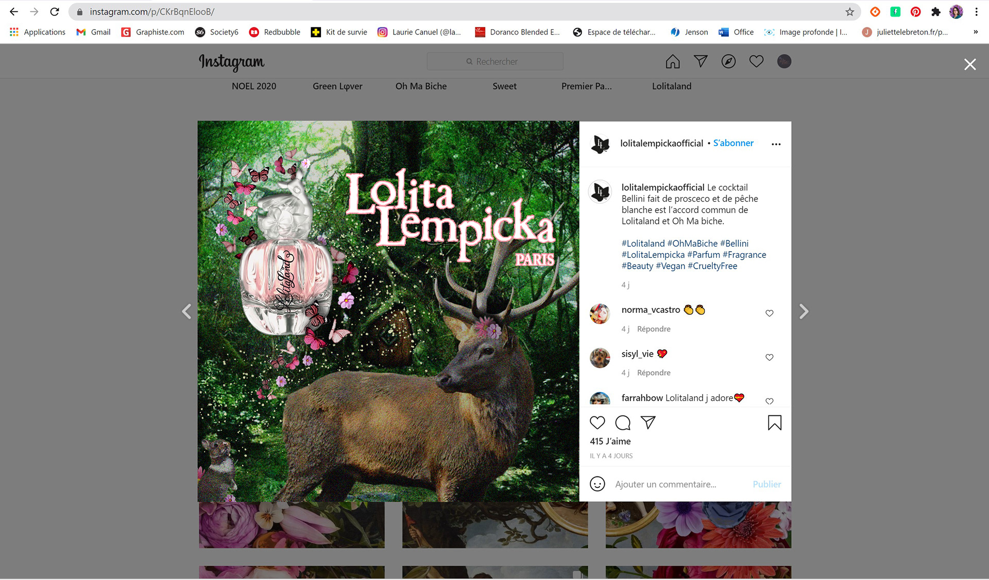Bookmark page with star icon
989x580 pixels.
pos(849,11)
